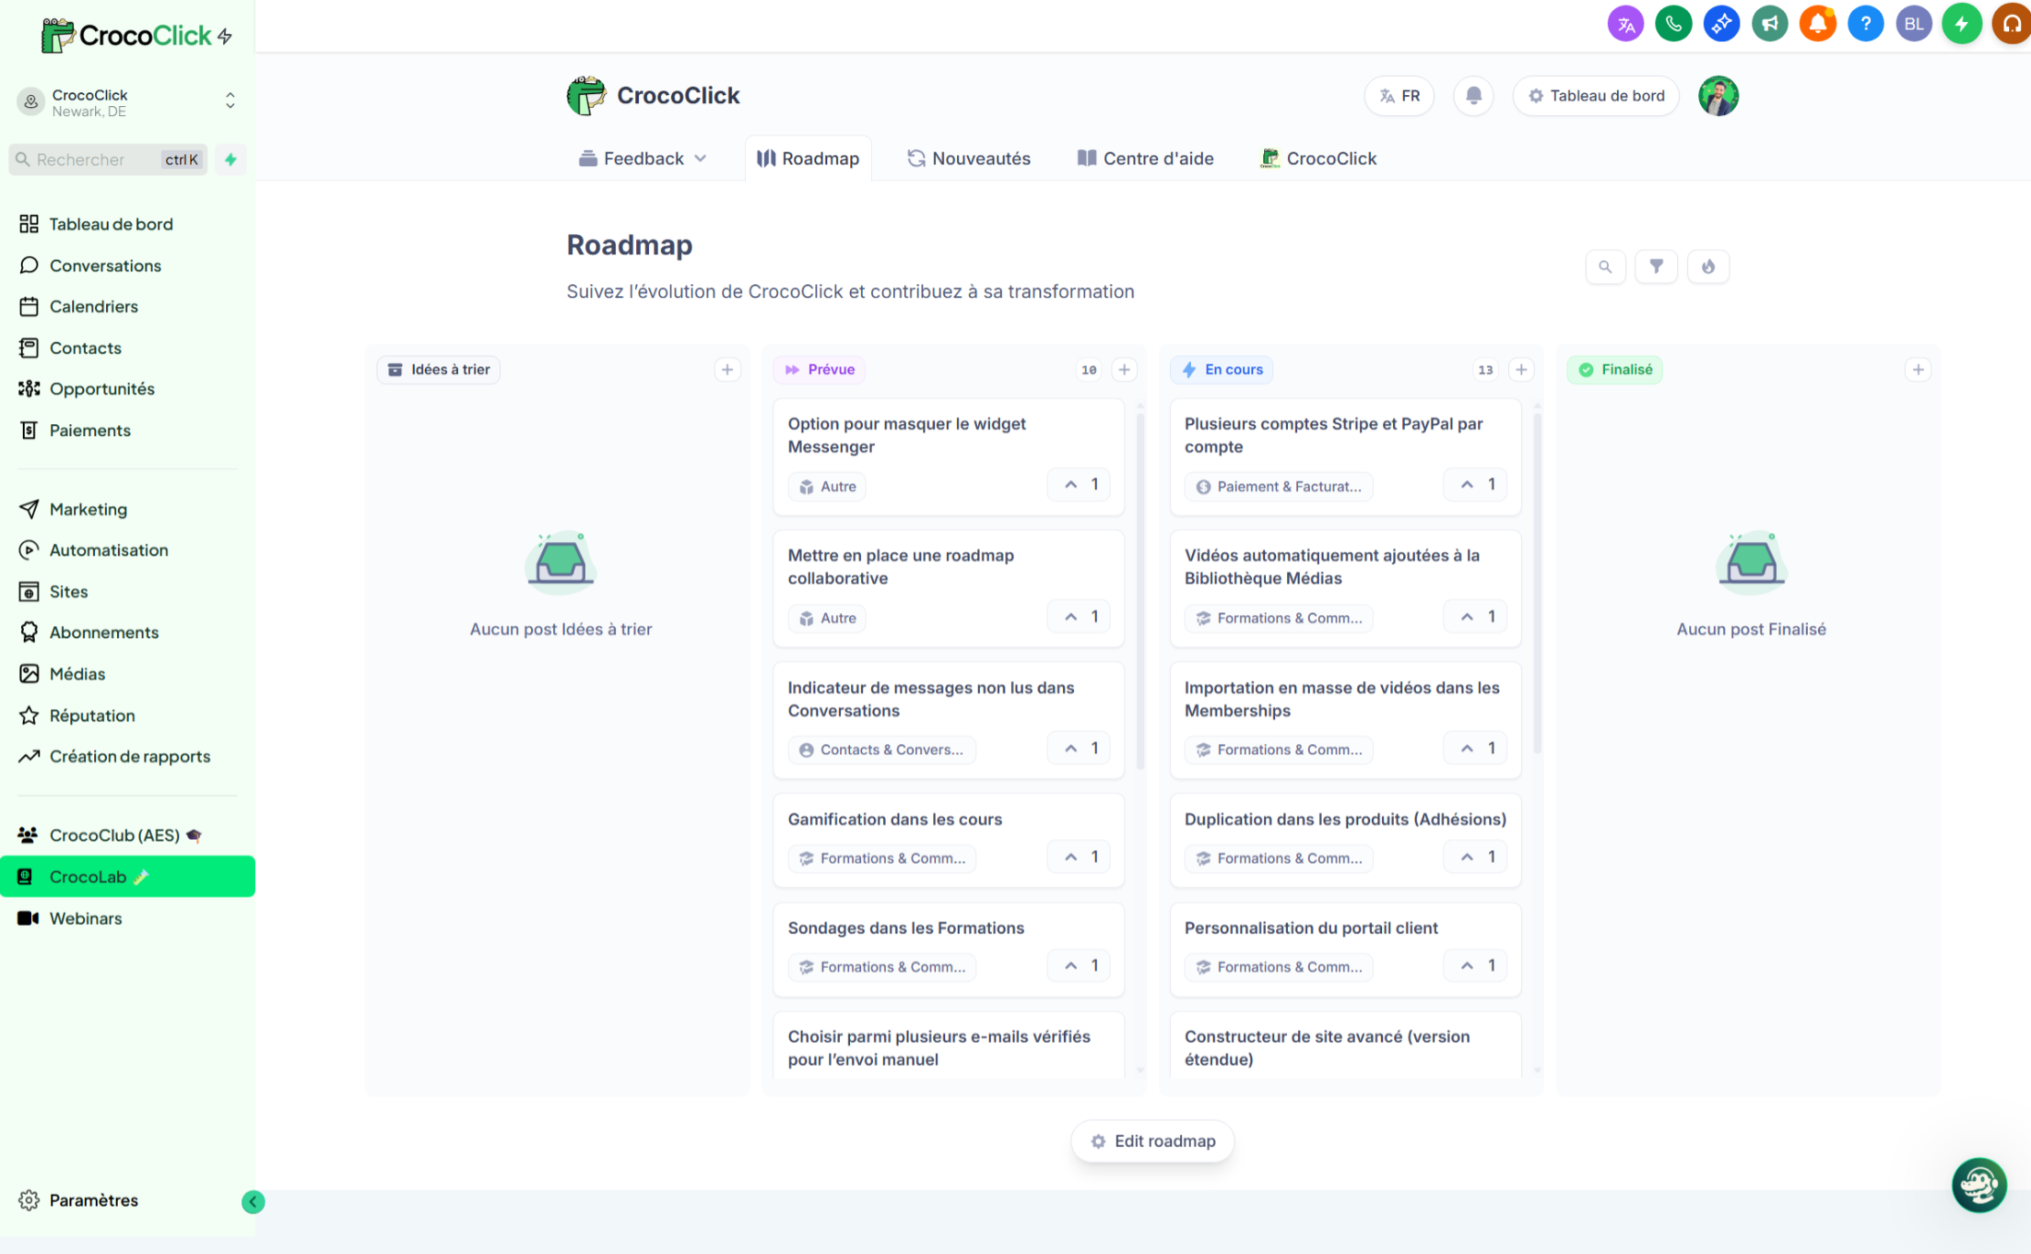This screenshot has width=2031, height=1254.
Task: Add a post to the En cours column
Action: pos(1521,370)
